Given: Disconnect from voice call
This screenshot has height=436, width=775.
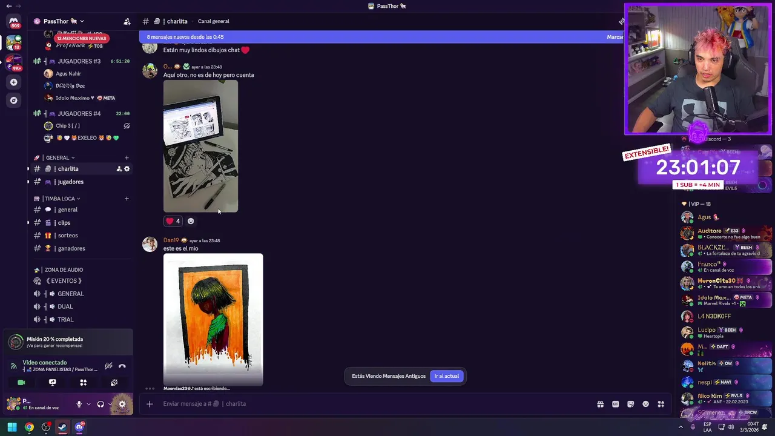Looking at the screenshot, I should point(122,366).
